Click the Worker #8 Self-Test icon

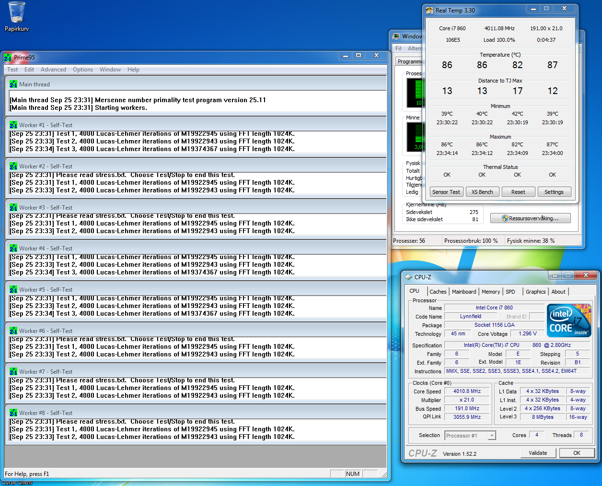(13, 413)
